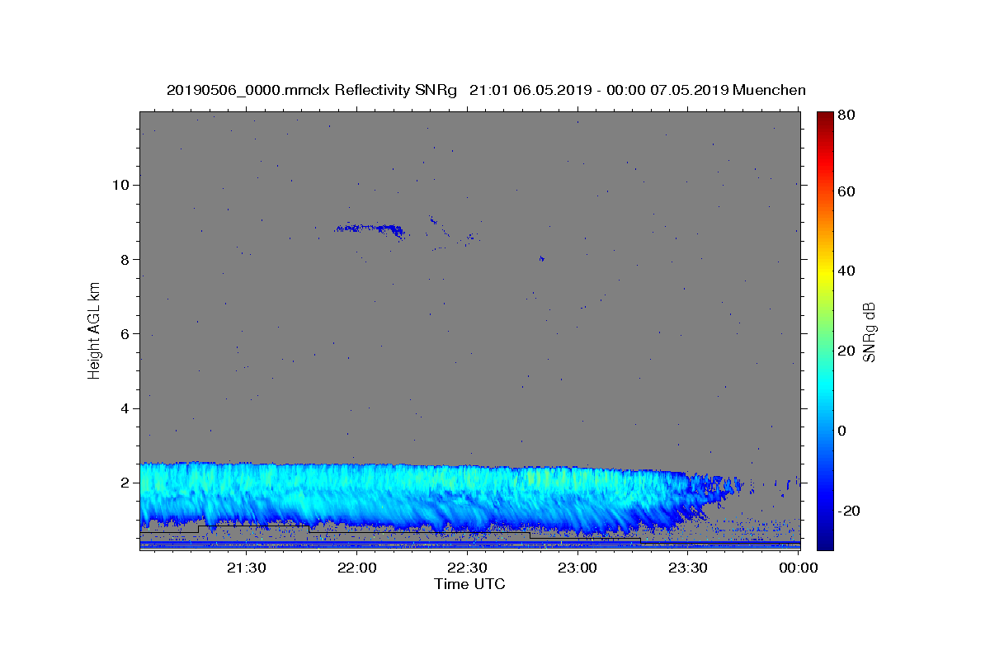The height and width of the screenshot is (660, 990).
Task: Click the height tick label 6
Action: click(125, 334)
